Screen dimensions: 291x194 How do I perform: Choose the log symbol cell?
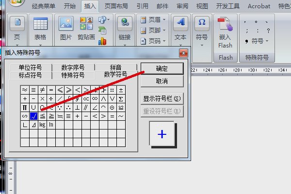[x=42, y=125]
